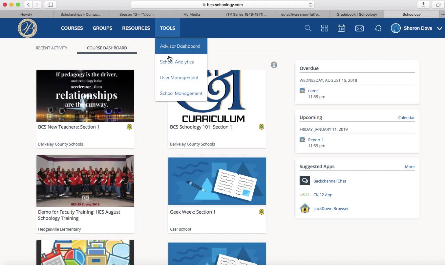This screenshot has height=265, width=445.
Task: Open the apps grid icon
Action: [x=325, y=28]
